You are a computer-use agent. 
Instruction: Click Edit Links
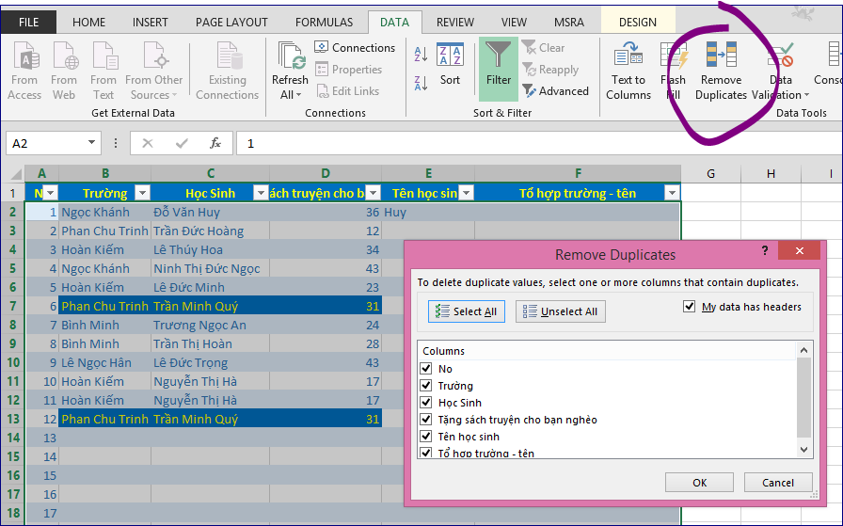pos(347,91)
